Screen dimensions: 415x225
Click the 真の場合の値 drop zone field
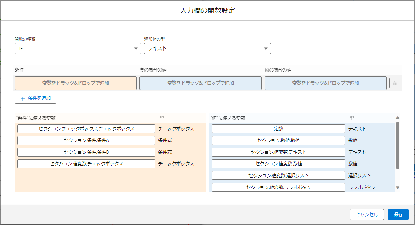pos(200,83)
